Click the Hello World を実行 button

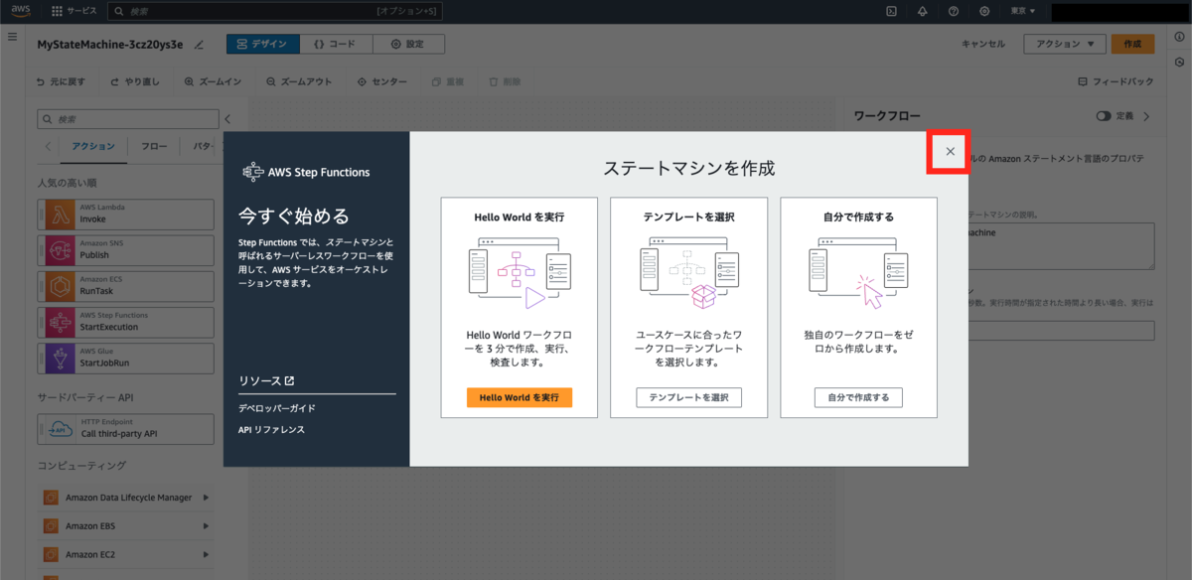coord(520,397)
